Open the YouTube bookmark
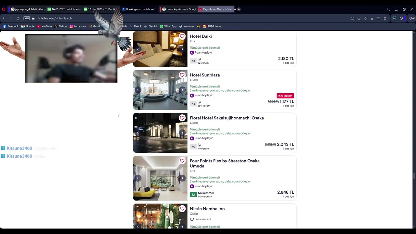Image resolution: width=416 pixels, height=234 pixels. [45, 26]
